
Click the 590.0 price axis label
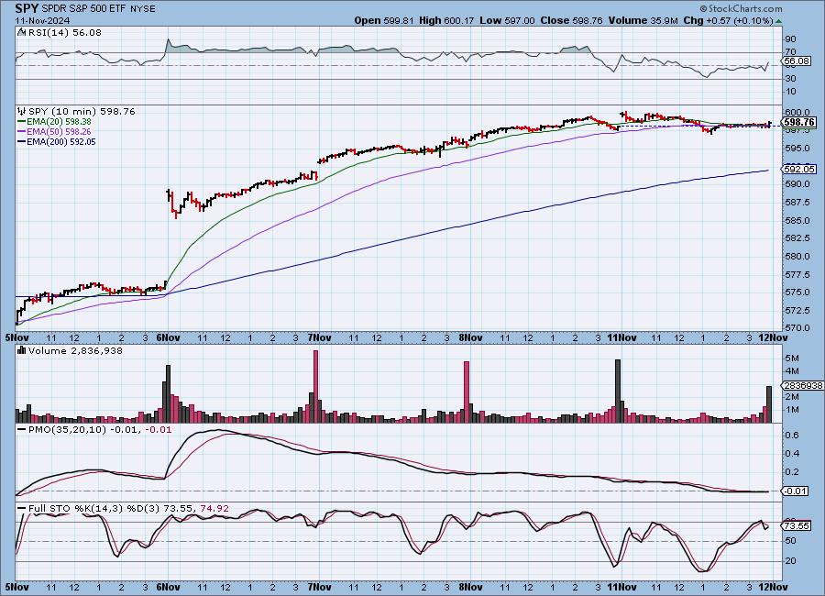click(x=798, y=184)
